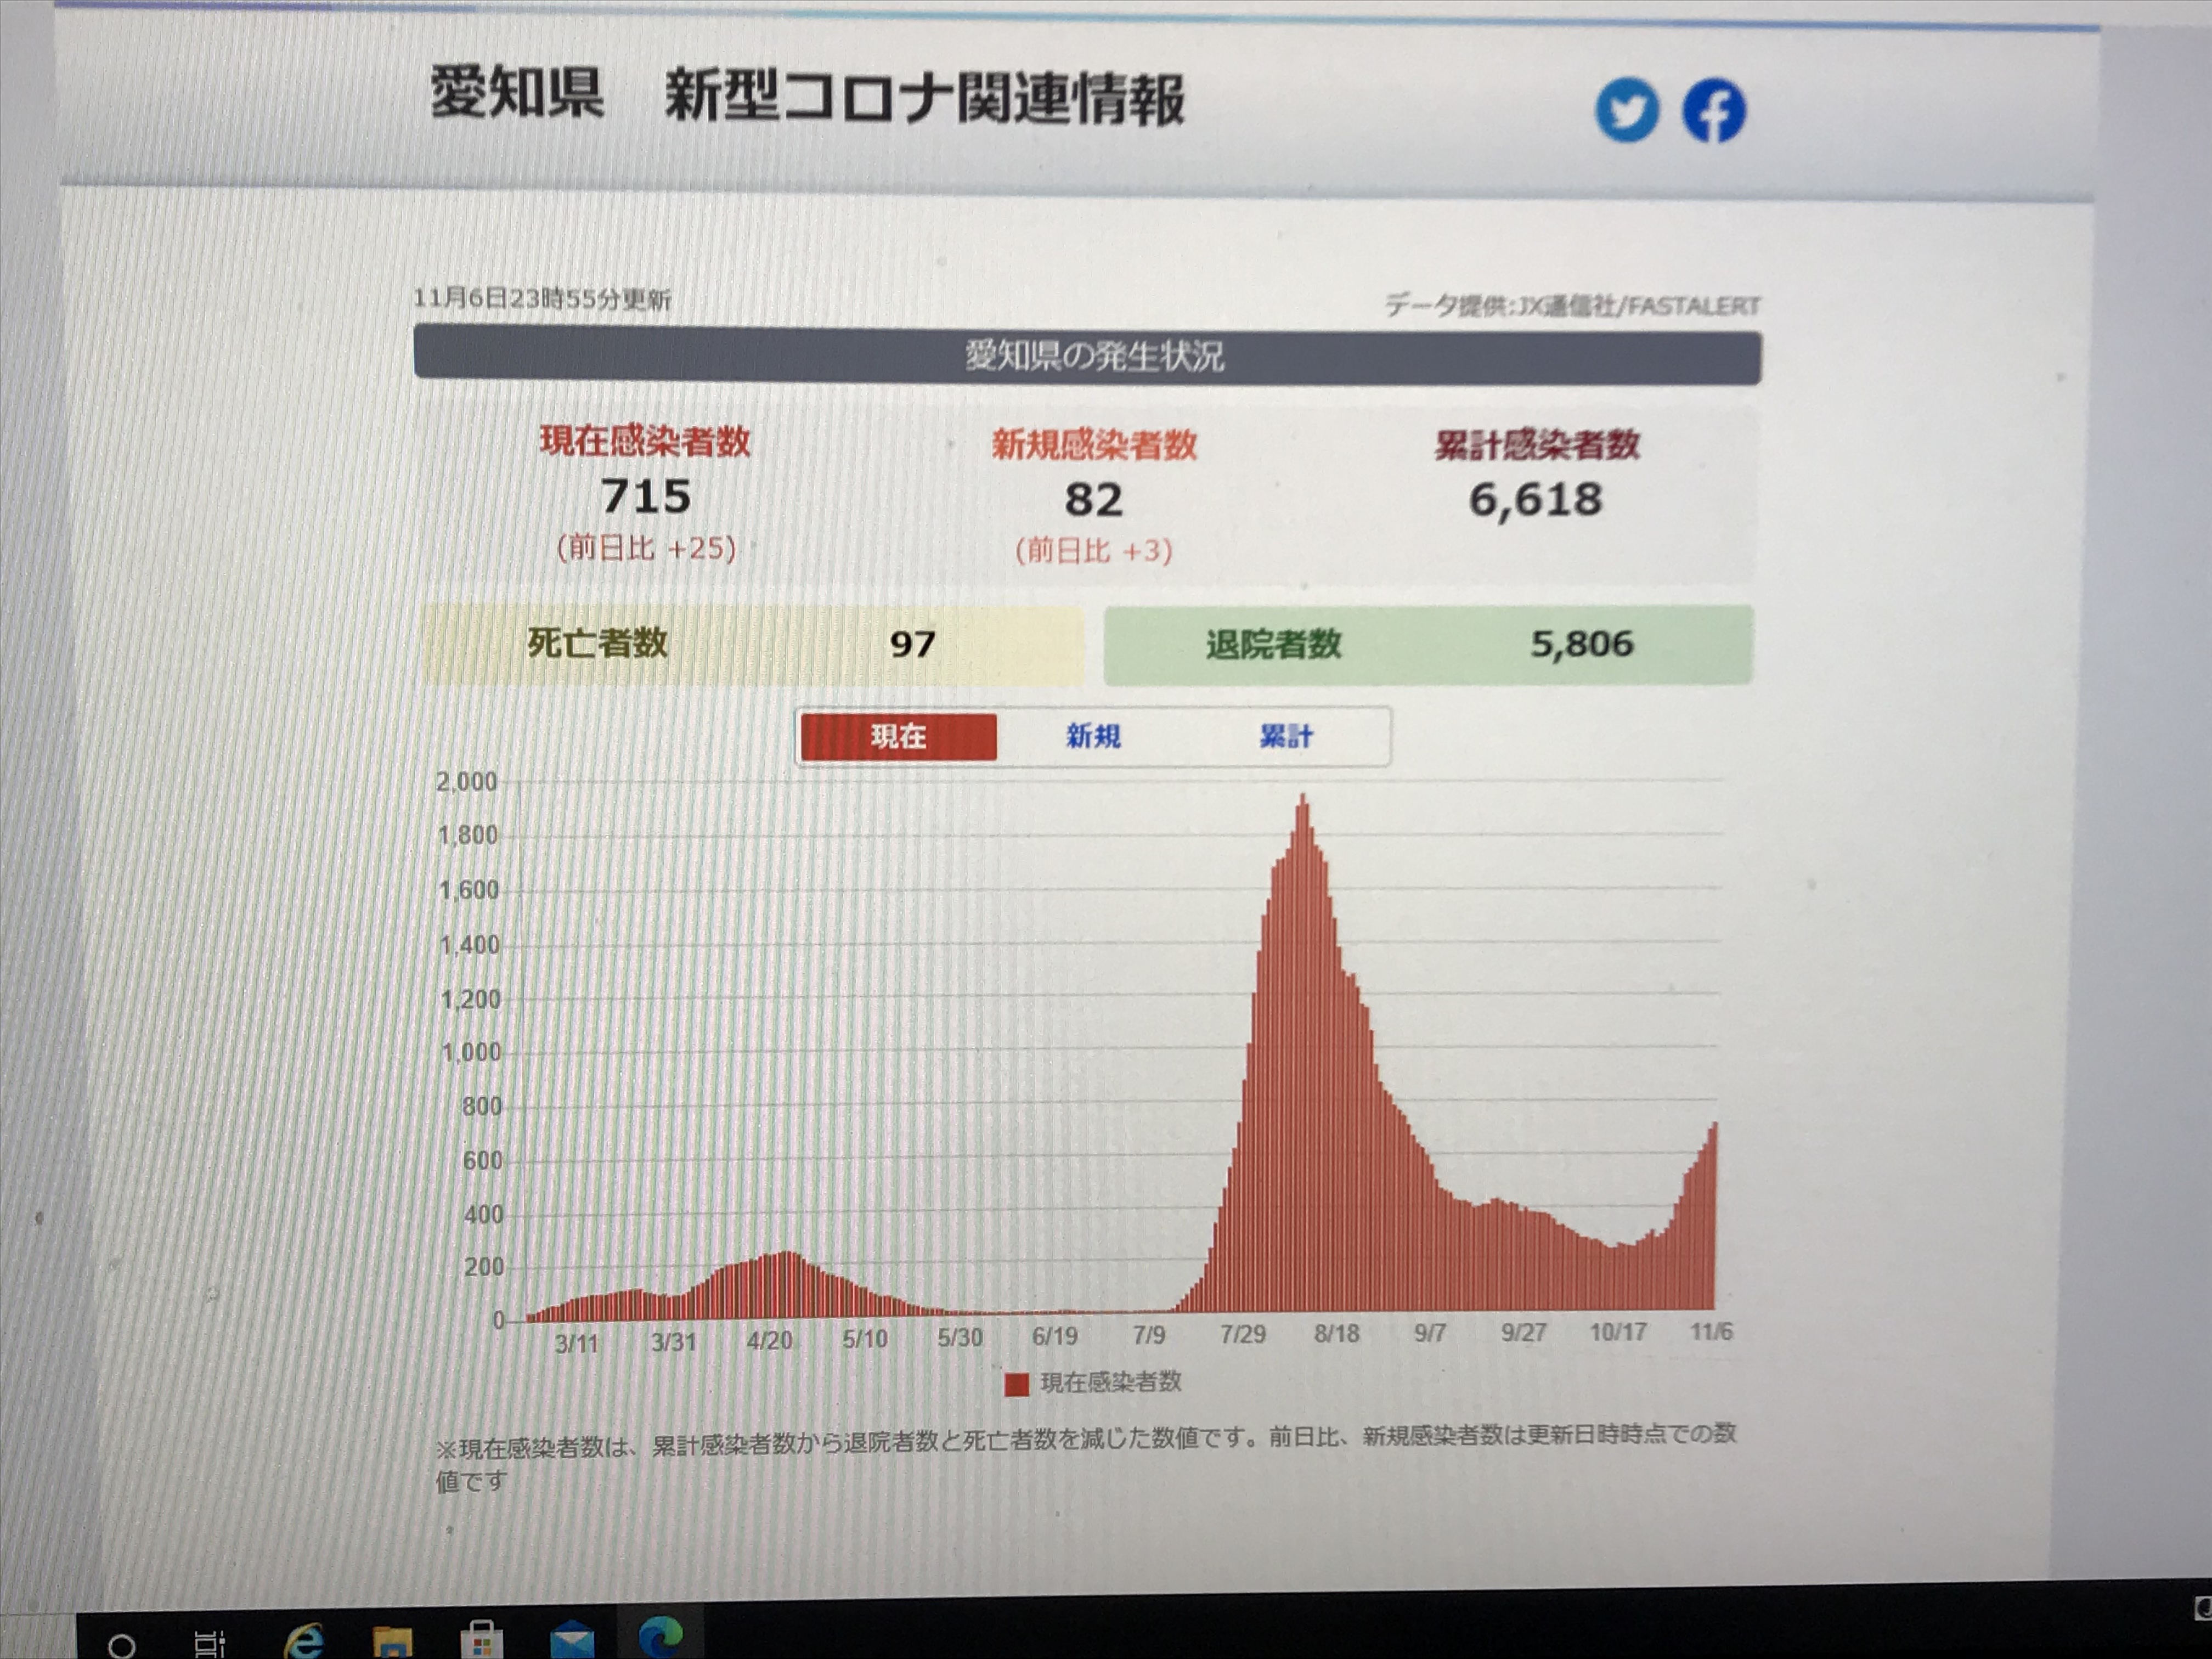The height and width of the screenshot is (1659, 2212).
Task: Switch to the 累計 chart tab
Action: [1286, 737]
